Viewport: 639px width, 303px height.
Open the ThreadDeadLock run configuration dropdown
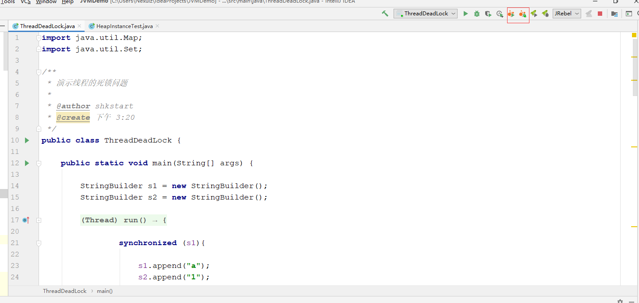(426, 14)
